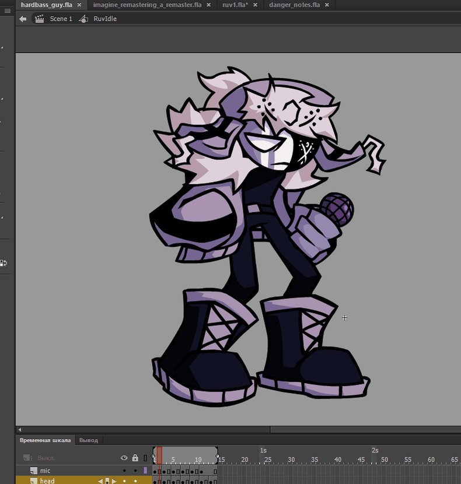Switch to danger_notes.fla tab
Image resolution: width=461 pixels, height=484 pixels.
pyautogui.click(x=295, y=5)
